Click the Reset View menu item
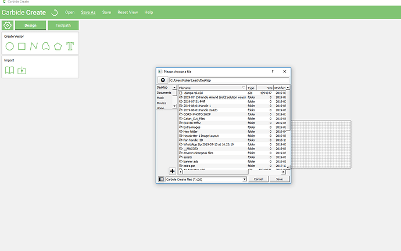The width and height of the screenshot is (401, 251). coord(128,12)
